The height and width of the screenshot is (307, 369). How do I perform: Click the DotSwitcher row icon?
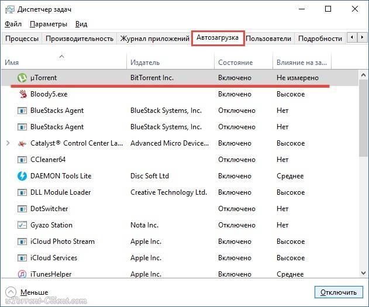pos(22,209)
